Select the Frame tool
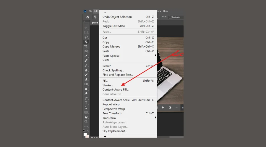This screenshot has height=147, width=266. [x=86, y=51]
